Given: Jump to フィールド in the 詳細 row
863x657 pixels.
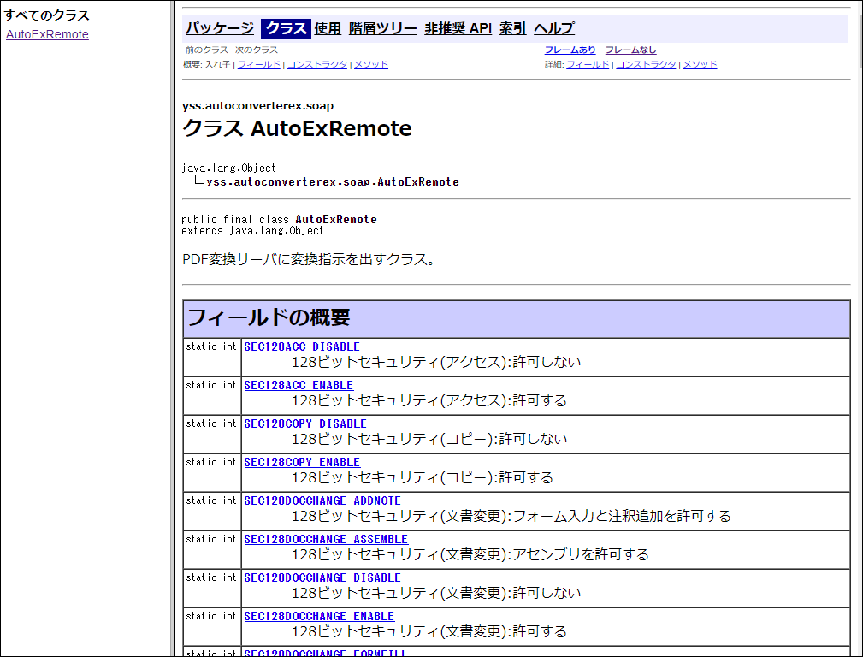Looking at the screenshot, I should tap(588, 65).
